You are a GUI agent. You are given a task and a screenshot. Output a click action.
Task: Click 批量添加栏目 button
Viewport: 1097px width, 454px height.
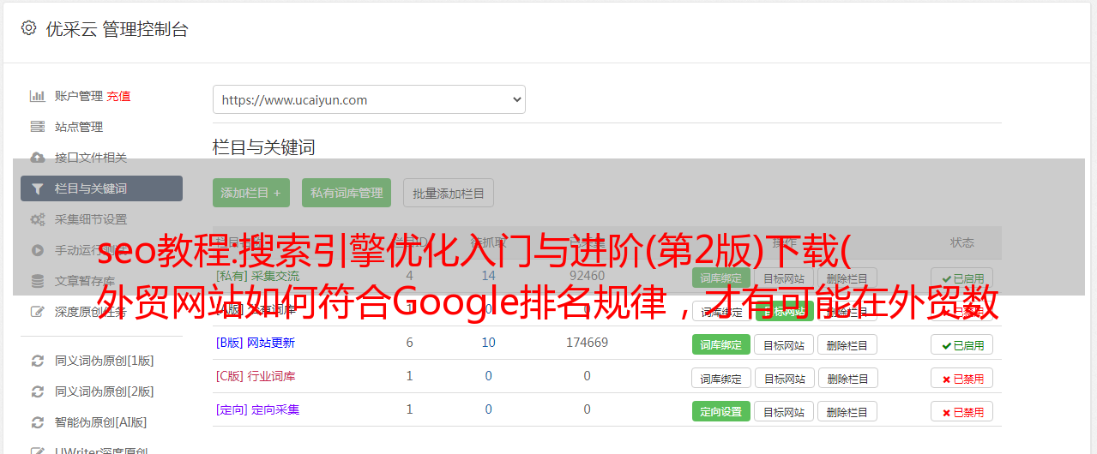[x=449, y=193]
